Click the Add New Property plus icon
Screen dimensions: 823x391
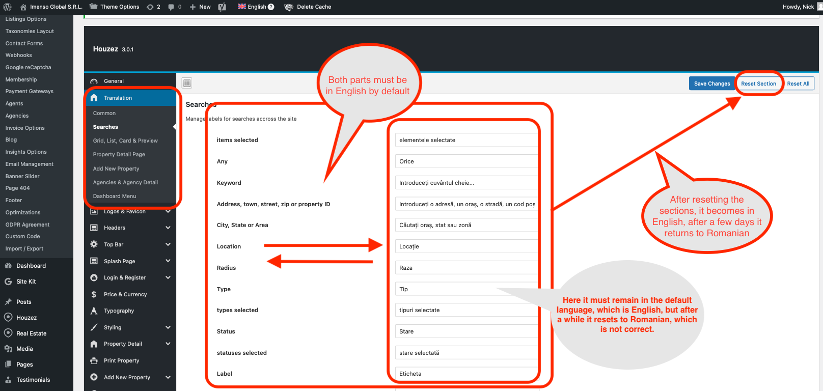(x=94, y=377)
